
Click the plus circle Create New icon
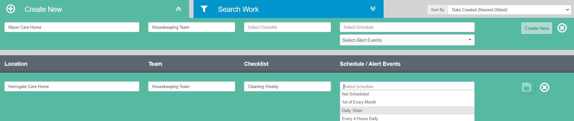coord(11,9)
